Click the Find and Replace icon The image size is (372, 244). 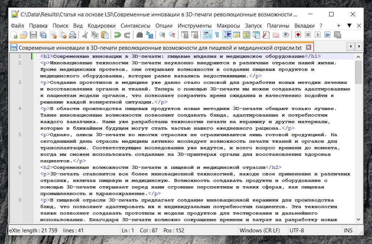pyautogui.click(x=149, y=35)
